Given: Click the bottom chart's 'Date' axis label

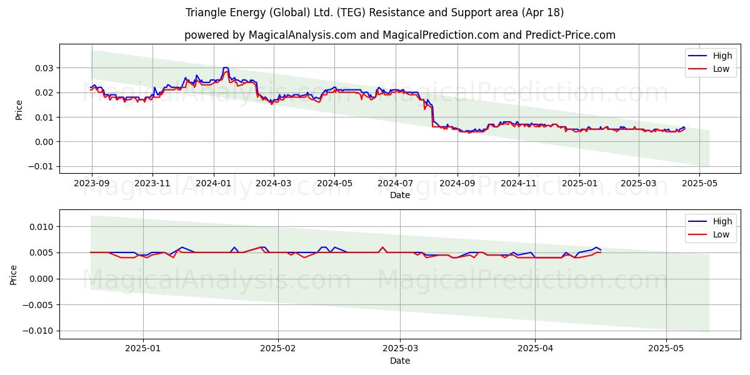Looking at the screenshot, I should [400, 361].
